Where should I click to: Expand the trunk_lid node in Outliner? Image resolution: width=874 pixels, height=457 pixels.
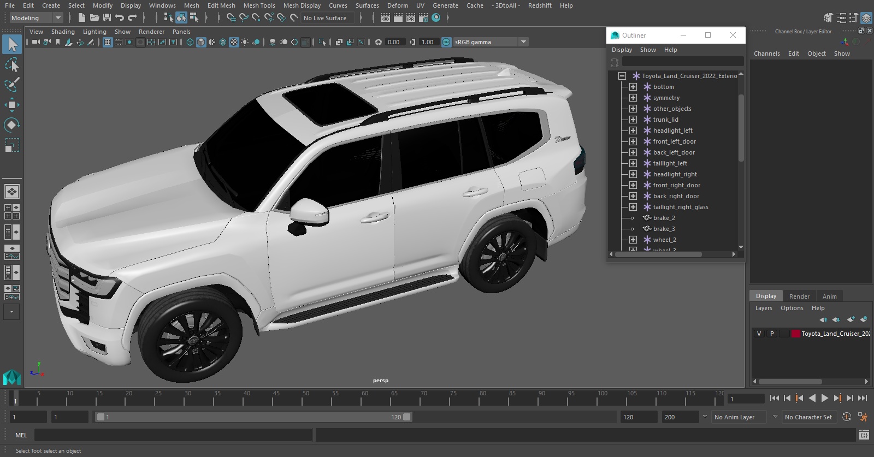[x=633, y=120]
